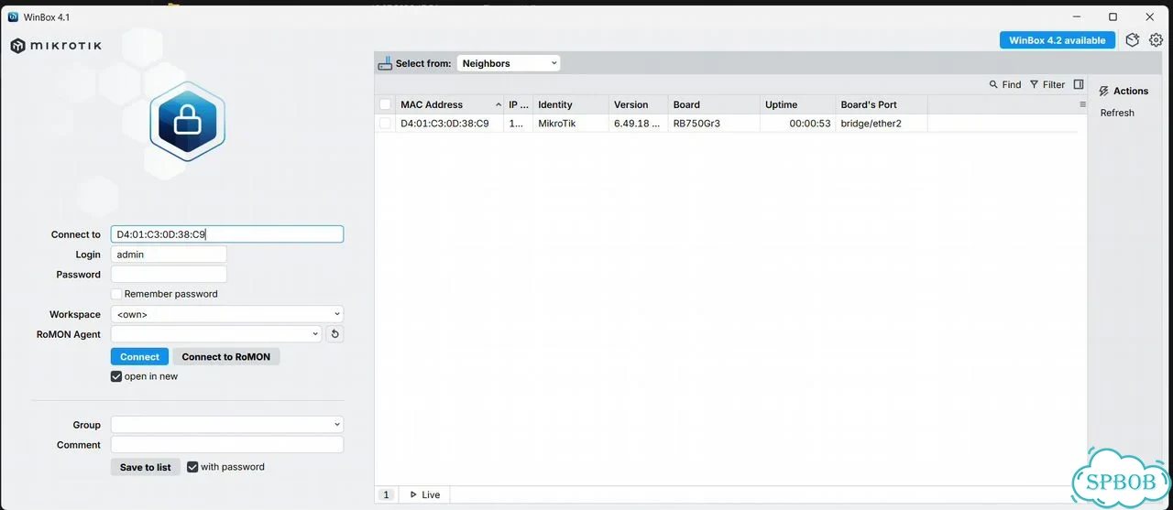
Task: Click the Live button
Action: [425, 494]
